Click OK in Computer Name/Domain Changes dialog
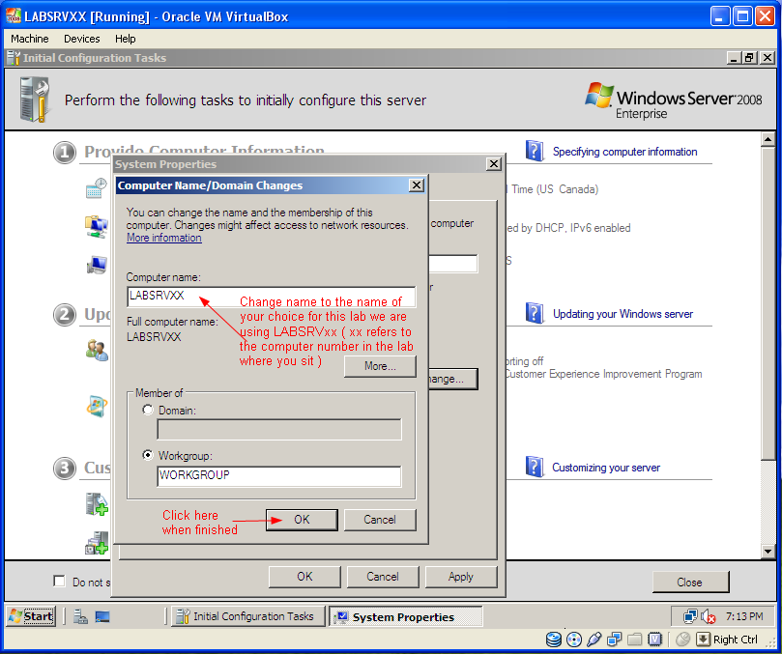782x654 pixels. pos(302,520)
